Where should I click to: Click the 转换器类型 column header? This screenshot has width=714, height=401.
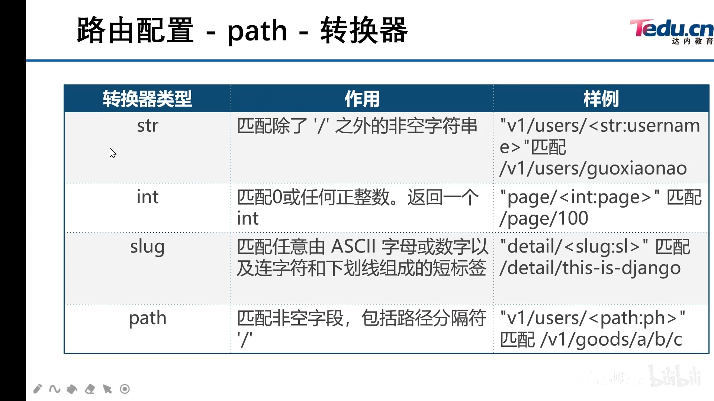click(148, 98)
